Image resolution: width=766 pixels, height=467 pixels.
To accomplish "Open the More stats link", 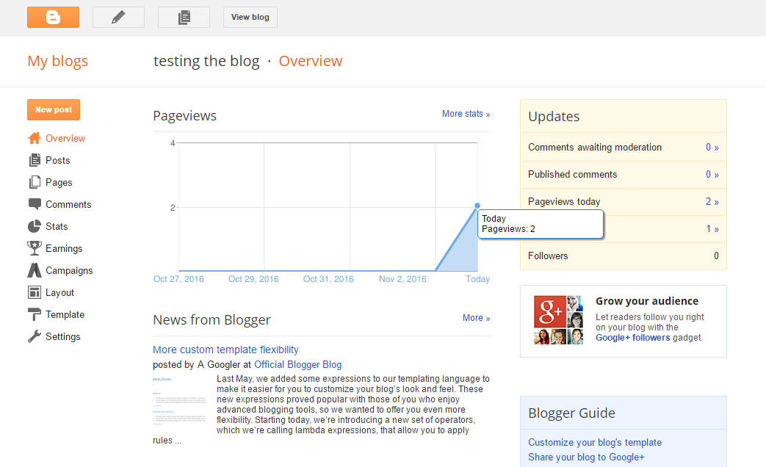I will pos(466,114).
